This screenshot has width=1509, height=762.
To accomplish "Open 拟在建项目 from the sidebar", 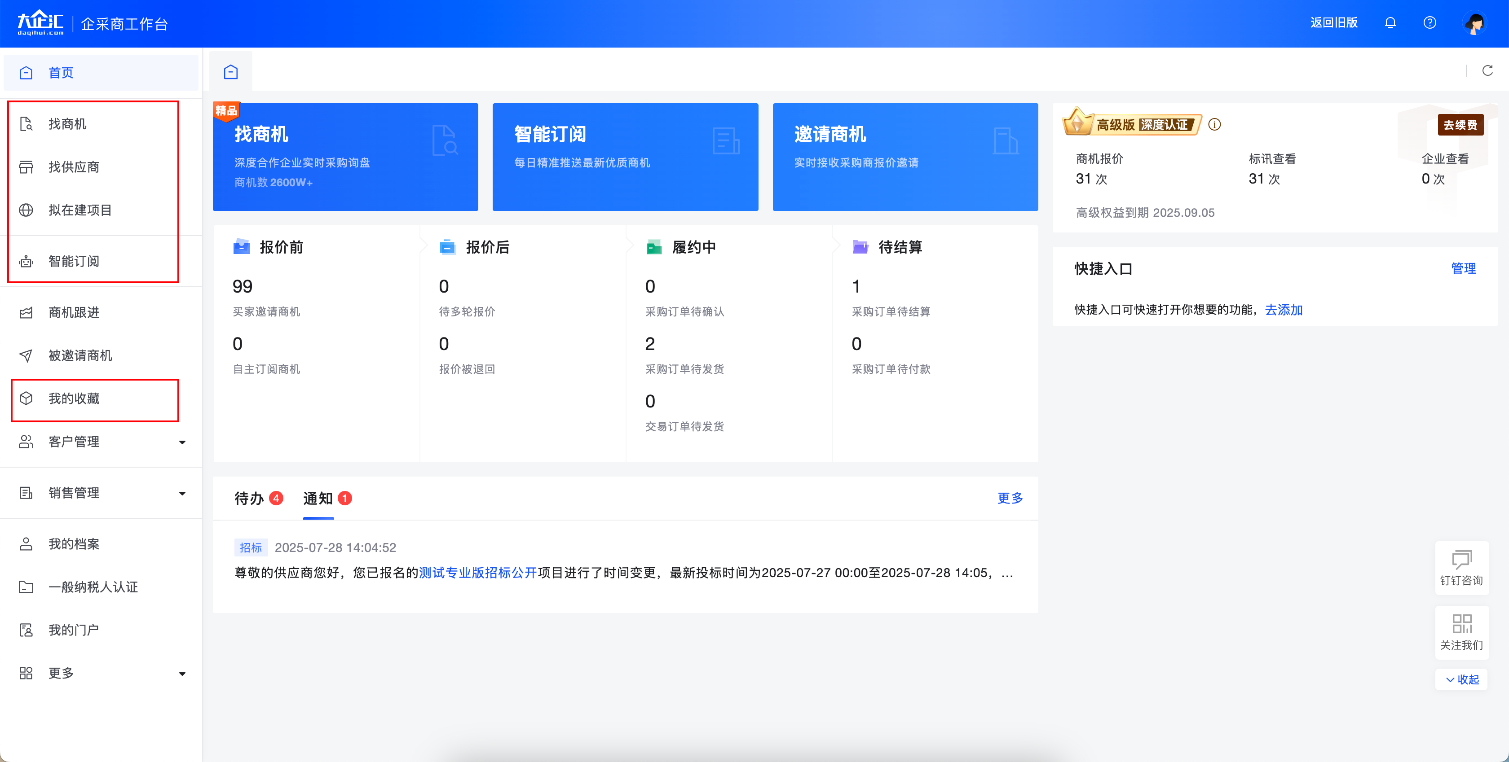I will [79, 210].
